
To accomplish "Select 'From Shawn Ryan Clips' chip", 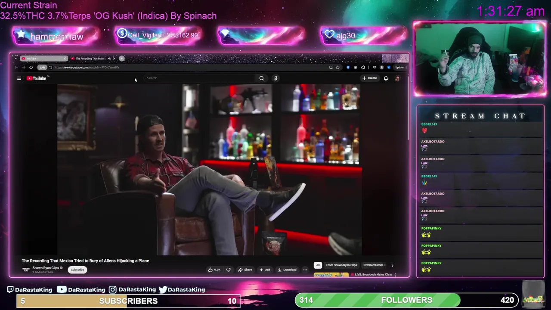I will [x=341, y=265].
